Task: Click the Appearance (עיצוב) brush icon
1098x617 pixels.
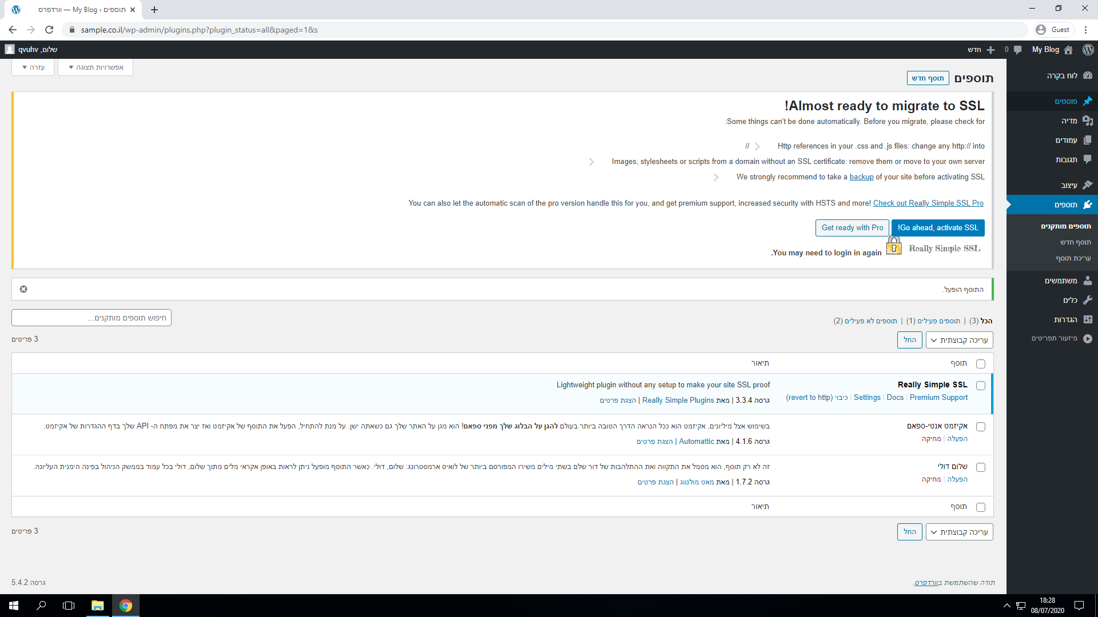Action: click(1087, 185)
